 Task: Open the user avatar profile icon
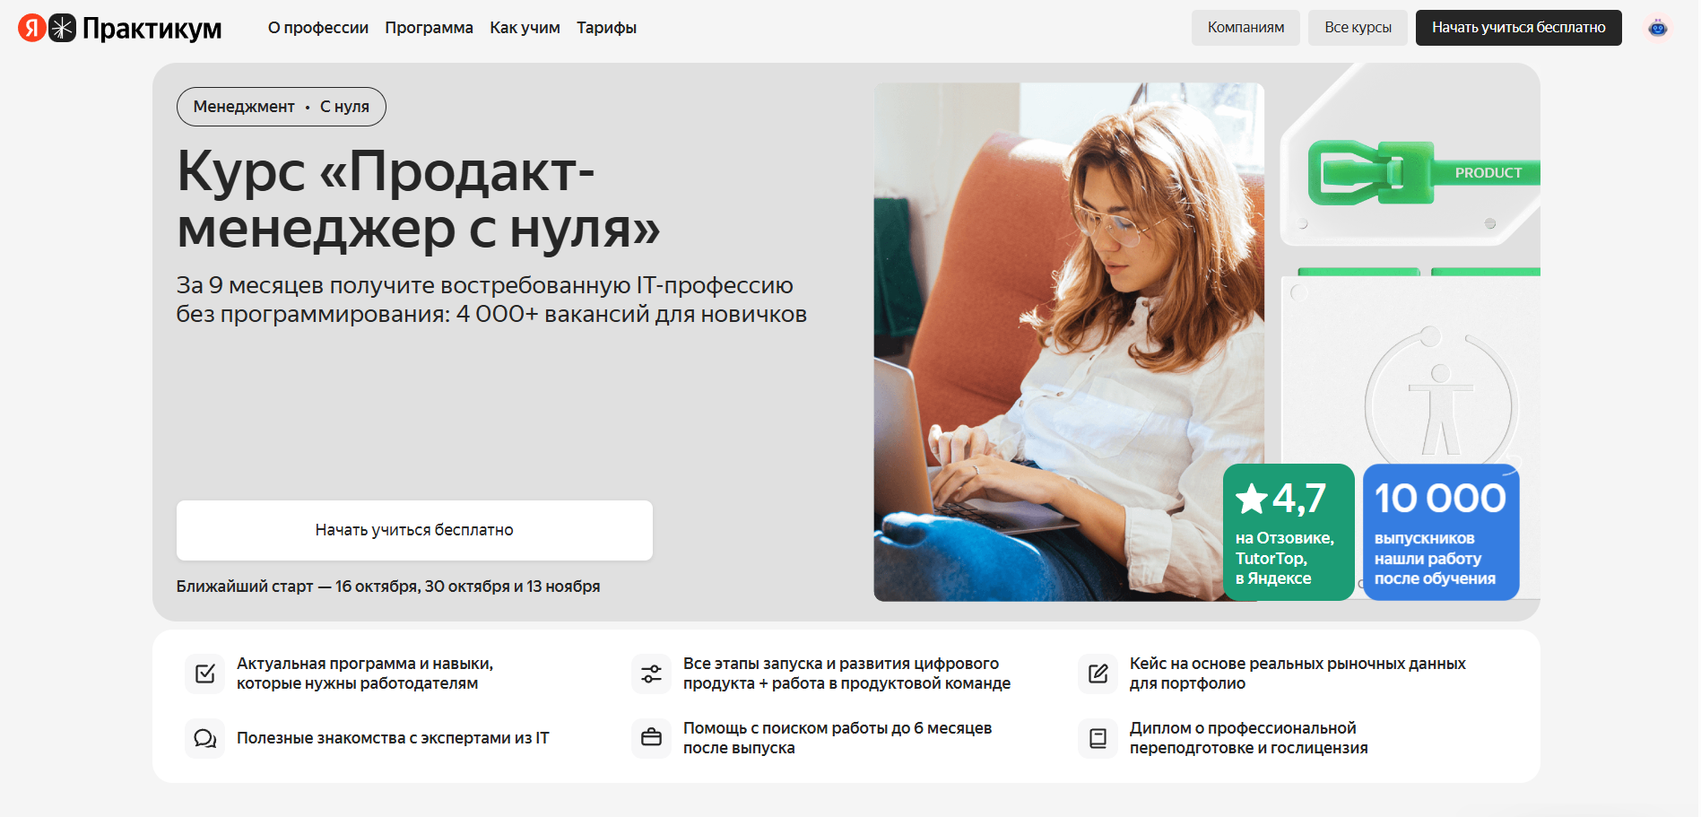[1657, 28]
